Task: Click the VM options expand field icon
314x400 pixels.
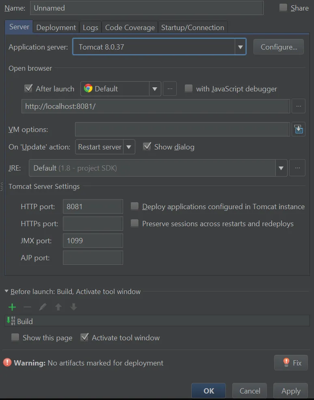Action: tap(299, 129)
